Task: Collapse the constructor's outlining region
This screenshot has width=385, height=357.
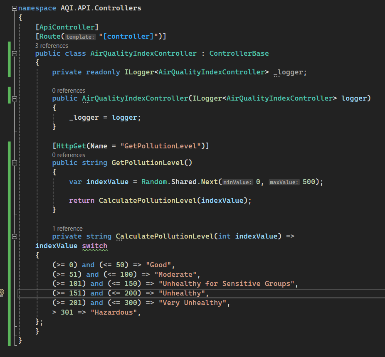Action: pos(15,99)
